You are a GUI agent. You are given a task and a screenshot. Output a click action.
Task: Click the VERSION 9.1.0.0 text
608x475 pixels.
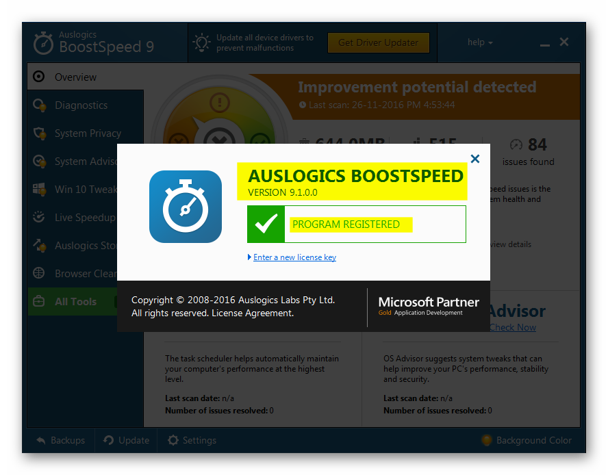click(283, 192)
